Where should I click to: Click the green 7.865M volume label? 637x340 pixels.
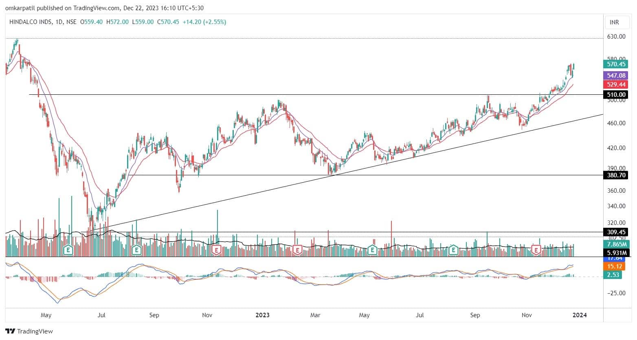click(x=616, y=244)
